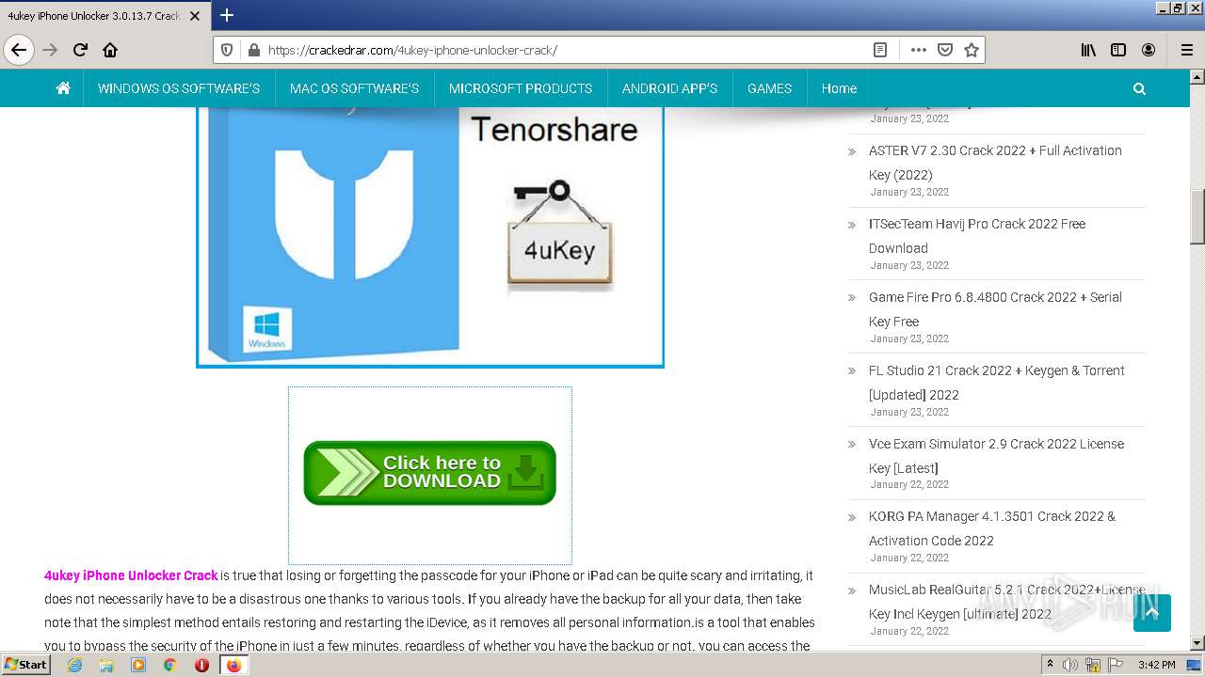Click the Tenorshare 4uKey product image
1205x677 pixels.
pos(430,237)
